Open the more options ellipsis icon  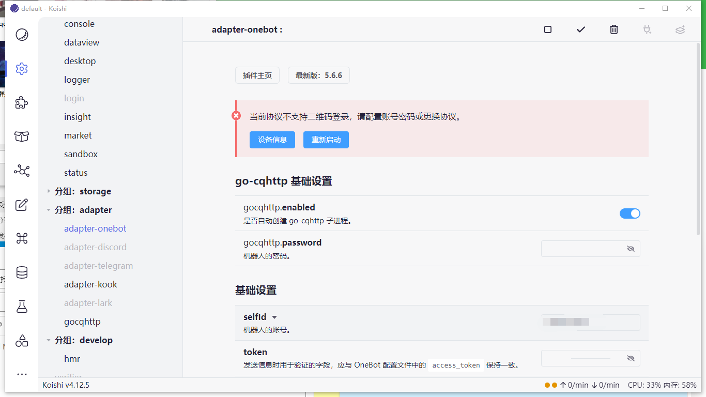click(22, 374)
